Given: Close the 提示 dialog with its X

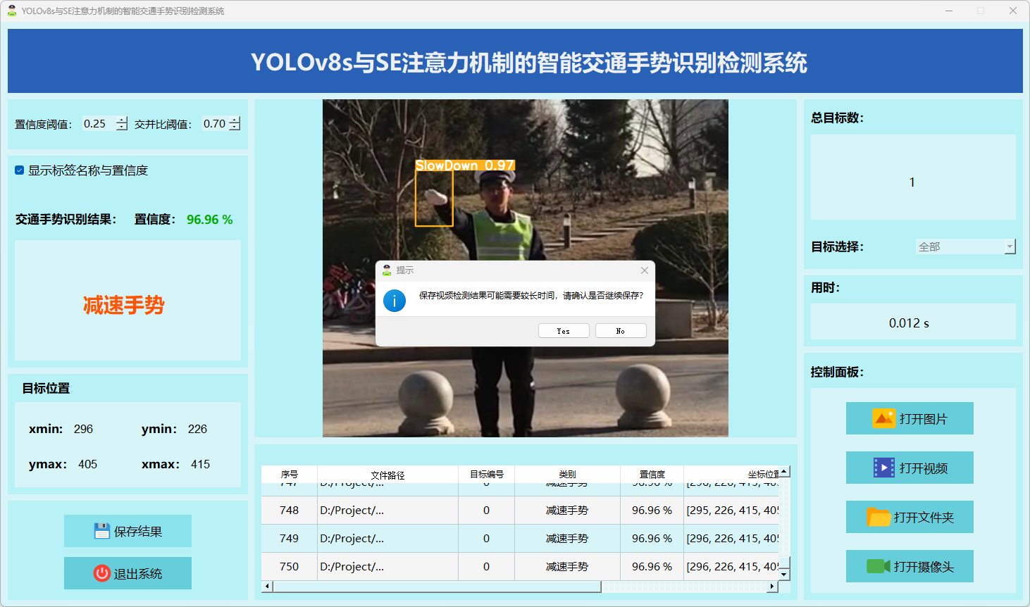Looking at the screenshot, I should coord(644,270).
